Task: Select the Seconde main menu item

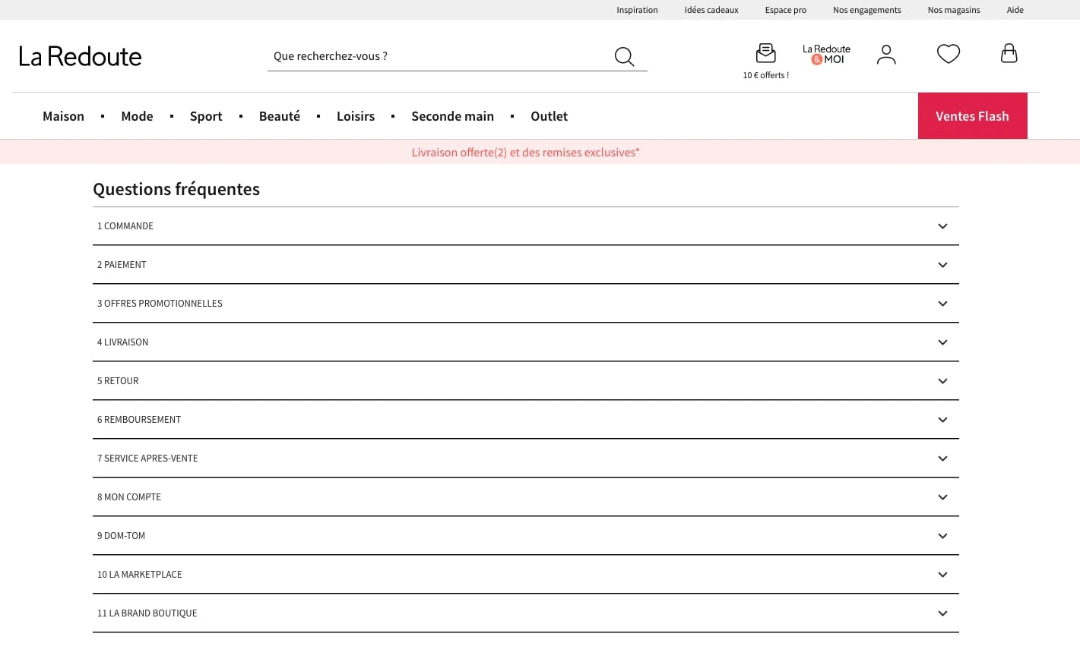Action: click(x=452, y=116)
